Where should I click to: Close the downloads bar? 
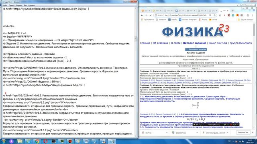tap(253, 132)
